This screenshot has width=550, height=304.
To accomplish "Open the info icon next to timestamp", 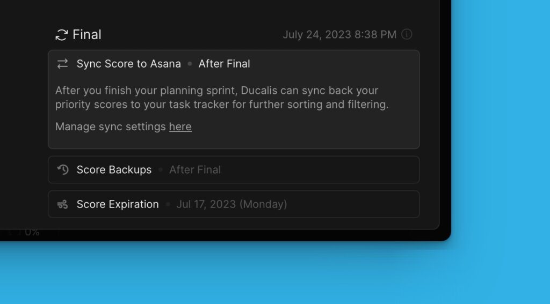I will coord(407,34).
